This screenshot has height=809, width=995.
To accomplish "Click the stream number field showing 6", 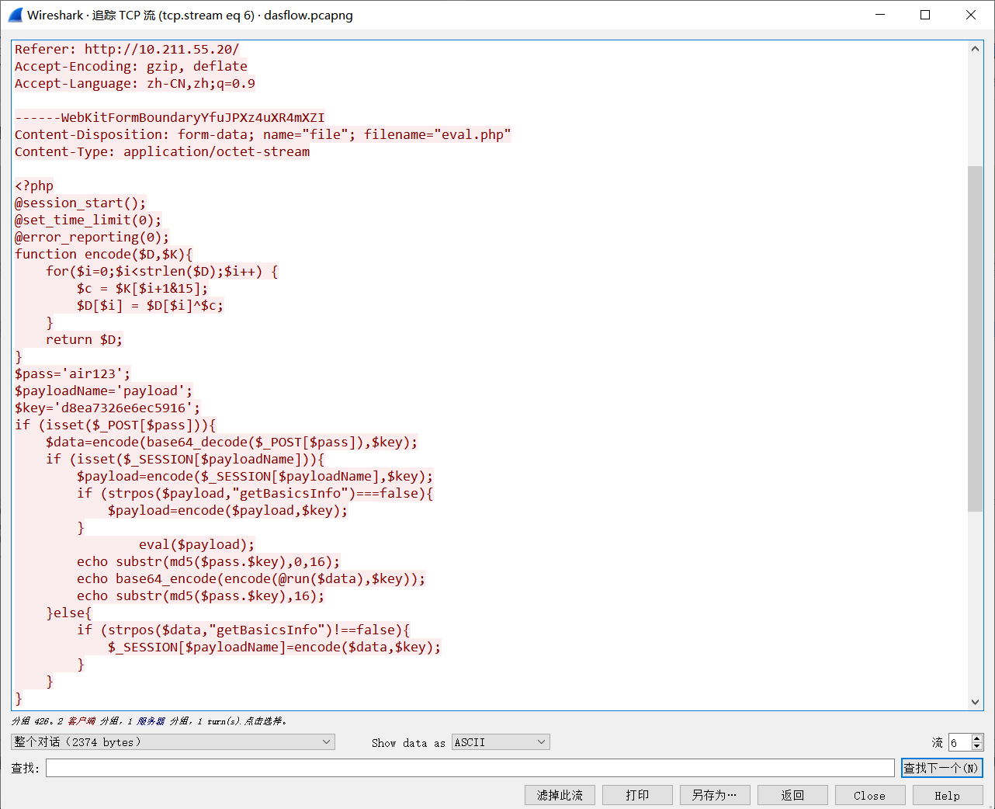I will point(960,742).
